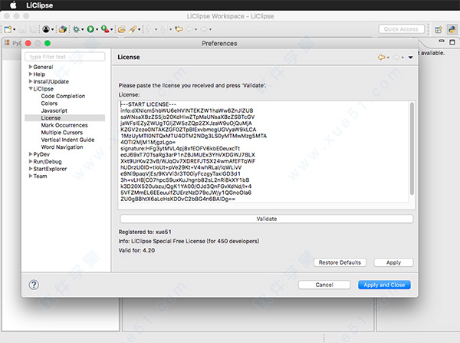The height and width of the screenshot is (343, 460).
Task: Click the New file toolbar icon
Action: pos(7,29)
